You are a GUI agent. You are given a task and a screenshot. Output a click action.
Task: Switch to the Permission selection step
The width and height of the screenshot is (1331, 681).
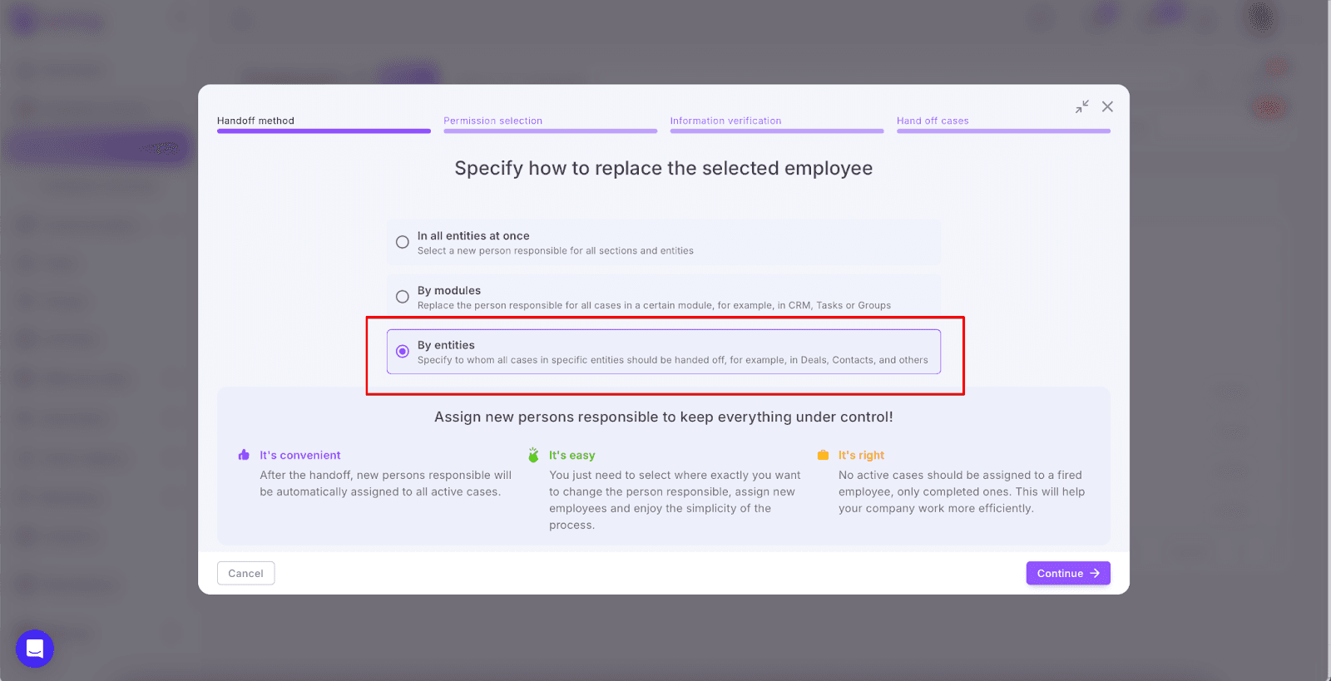492,121
